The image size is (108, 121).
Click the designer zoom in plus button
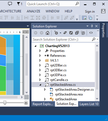click(26, 103)
